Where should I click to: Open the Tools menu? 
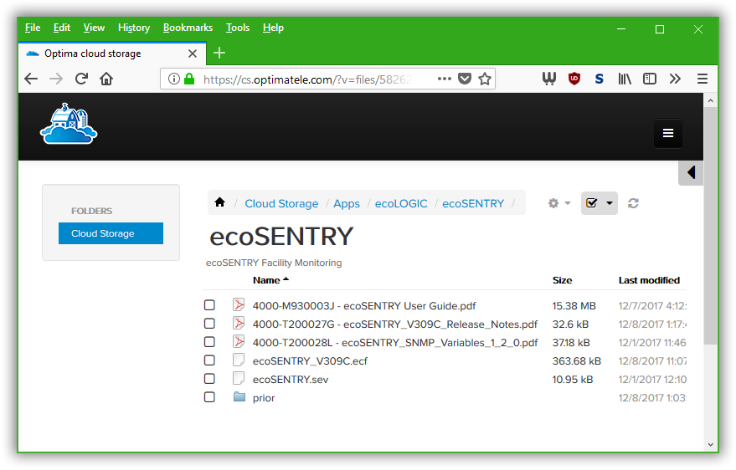[238, 28]
